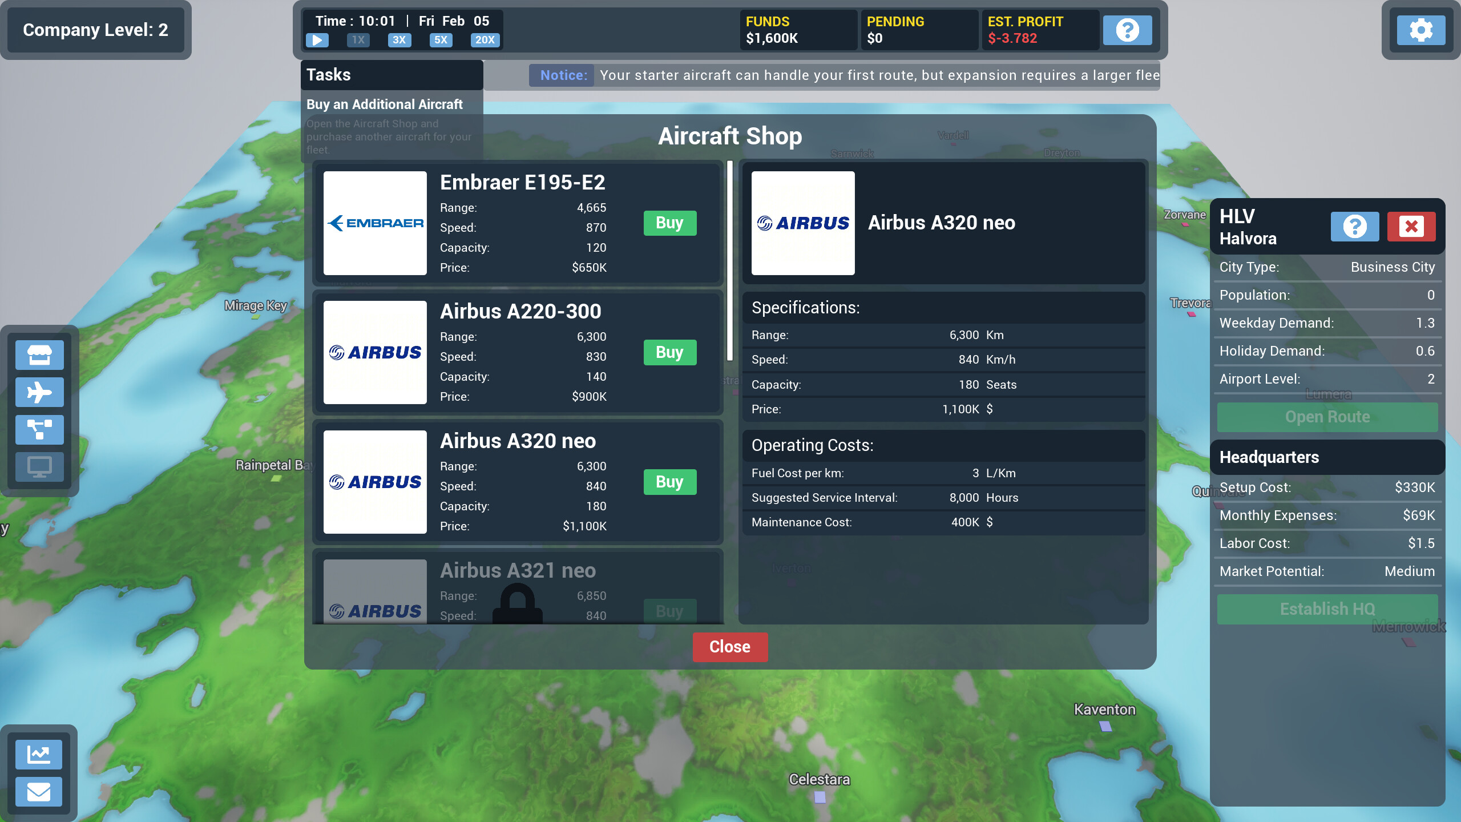
Task: Click the FUNDS $1,600K indicator
Action: tap(798, 30)
